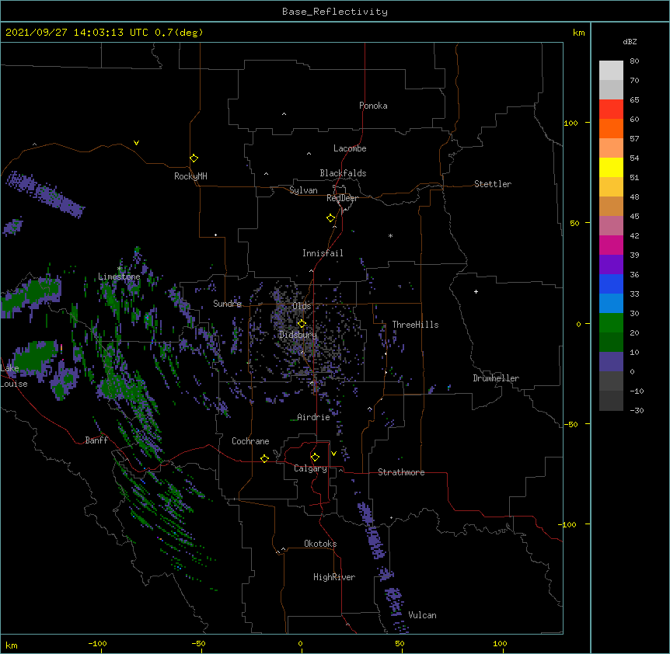Screen dimensions: 670x654
Task: Select the Okotoks label
Action: tap(320, 544)
